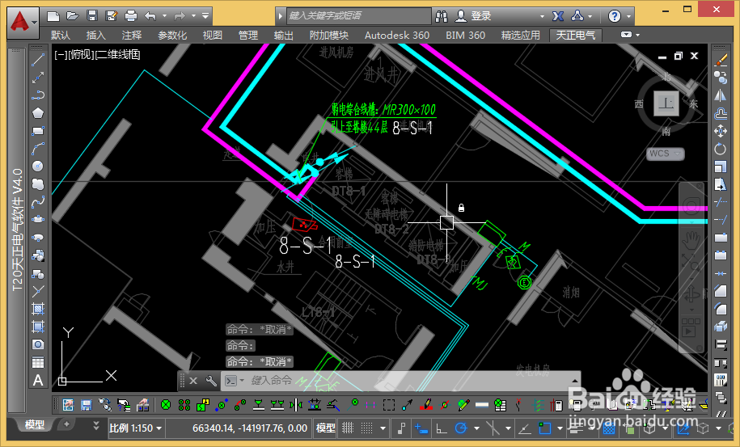
Task: Select the Scale tool
Action: [x=720, y=167]
